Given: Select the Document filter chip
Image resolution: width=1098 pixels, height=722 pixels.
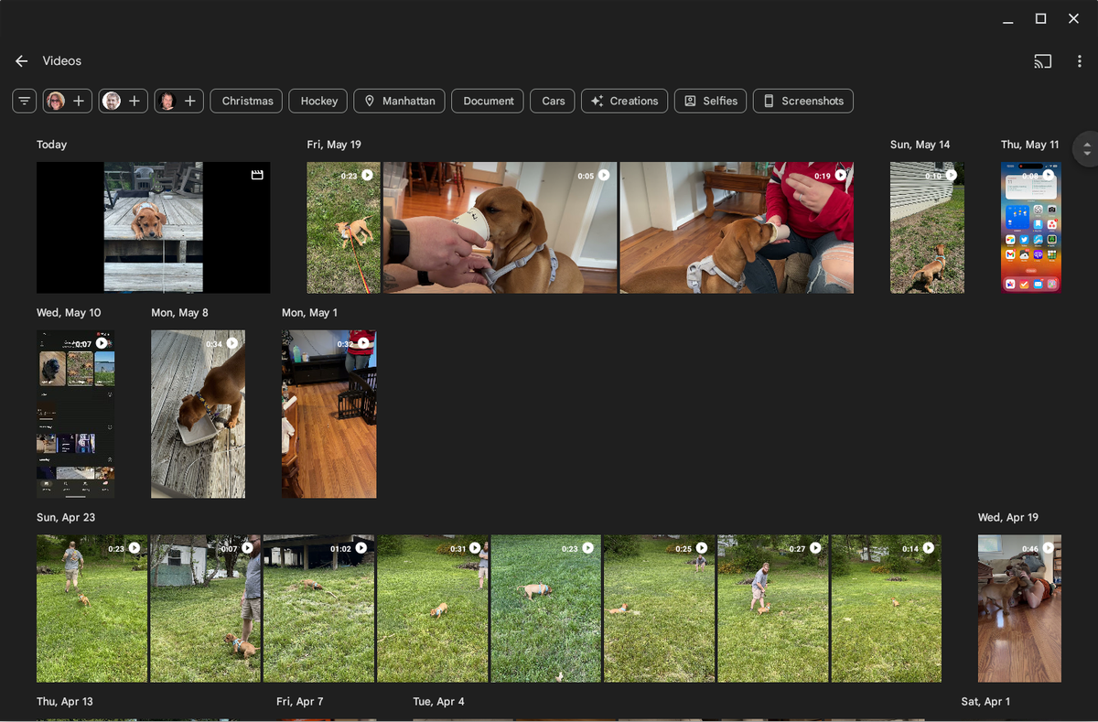Looking at the screenshot, I should point(487,101).
